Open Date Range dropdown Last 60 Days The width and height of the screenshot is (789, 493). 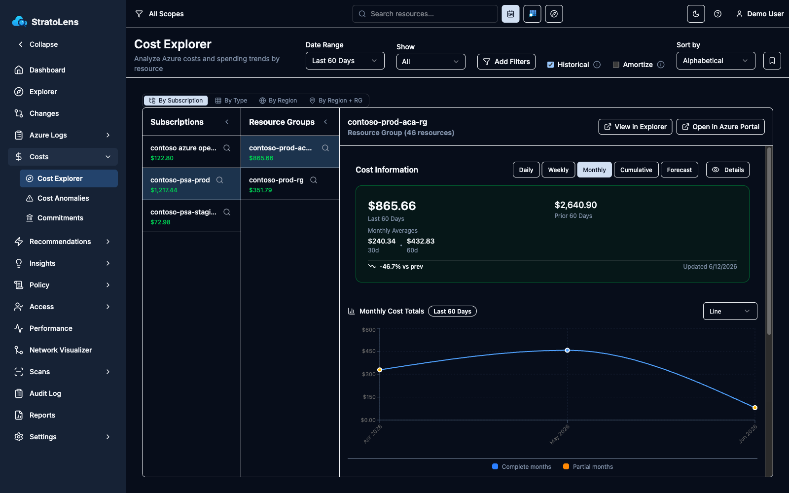[345, 61]
